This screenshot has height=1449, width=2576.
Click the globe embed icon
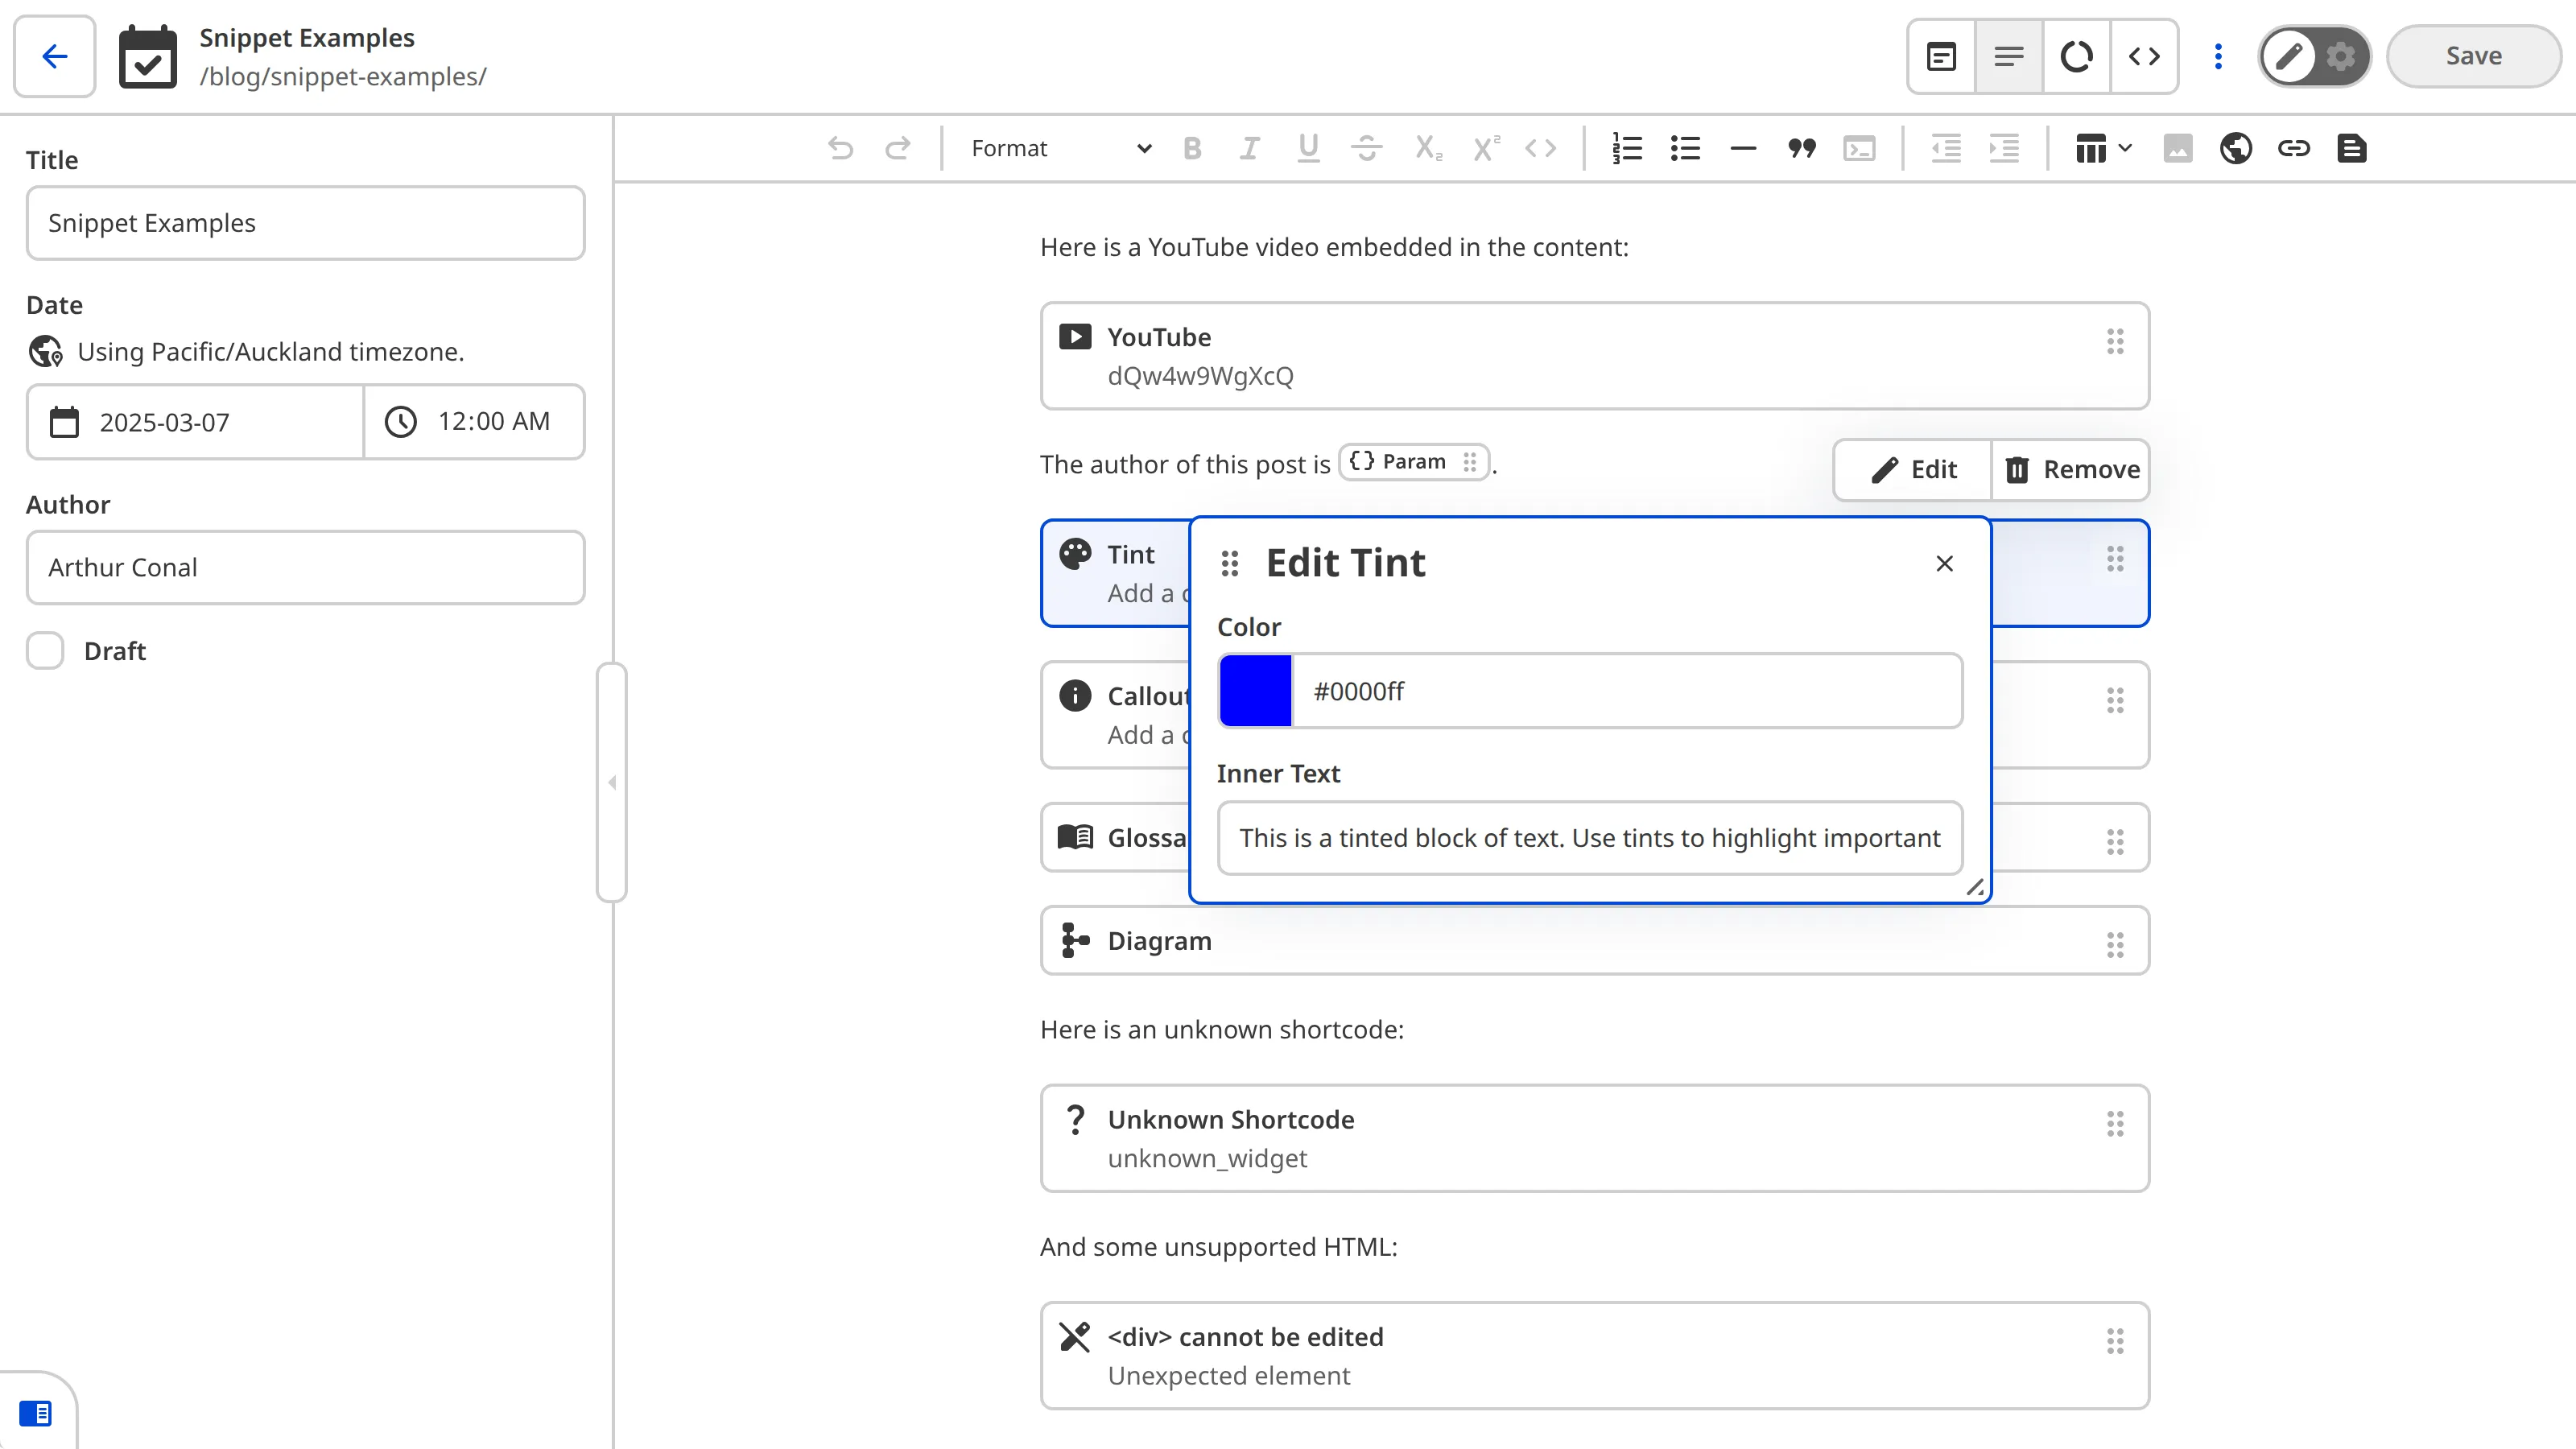tap(2236, 149)
